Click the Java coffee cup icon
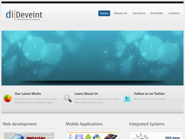The height and width of the screenshot is (139, 185). coord(70,136)
